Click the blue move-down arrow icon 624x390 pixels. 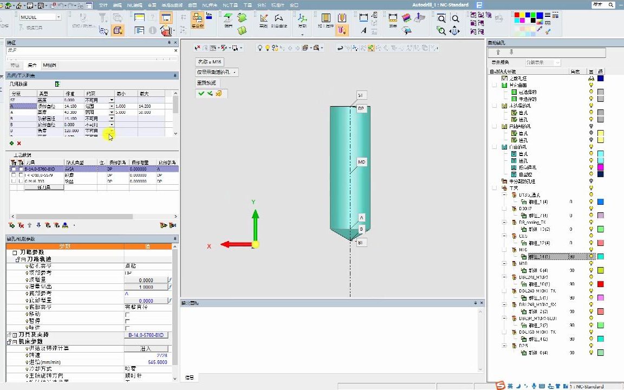(38, 225)
